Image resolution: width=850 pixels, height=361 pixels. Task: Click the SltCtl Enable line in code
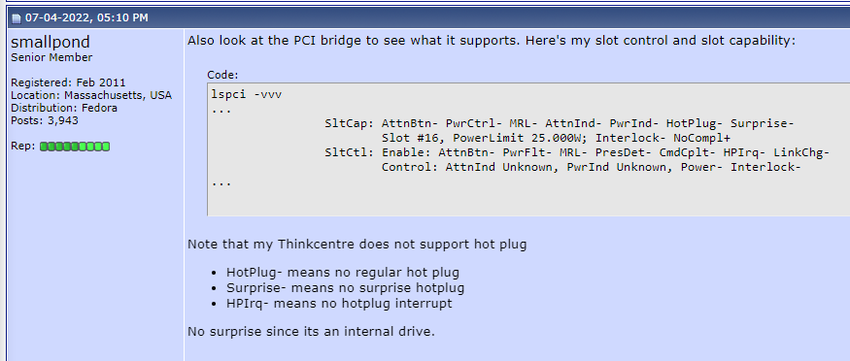point(577,152)
